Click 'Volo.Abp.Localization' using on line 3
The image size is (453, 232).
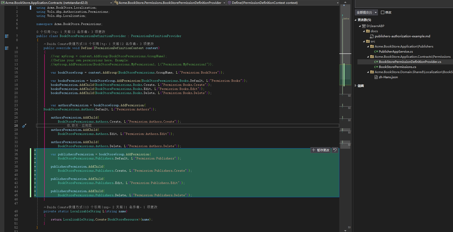tap(66, 16)
